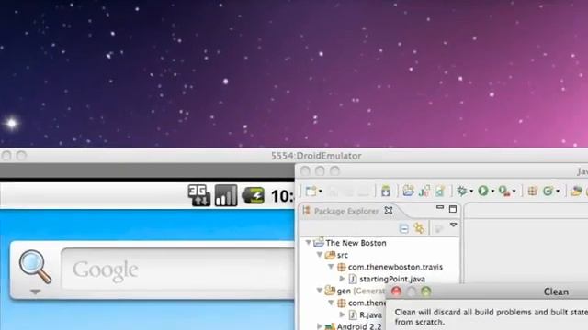Viewport: 588px width, 330px height.
Task: Open the Run dropdown arrow
Action: pyautogui.click(x=492, y=192)
